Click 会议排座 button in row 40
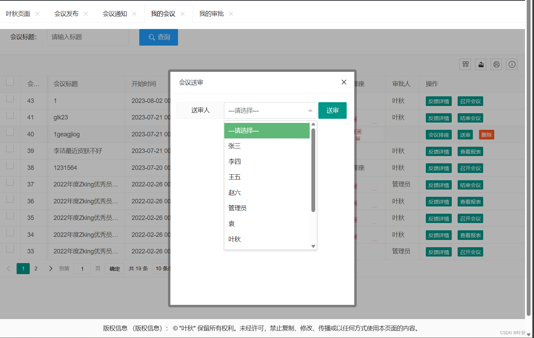The image size is (534, 338). [x=439, y=135]
